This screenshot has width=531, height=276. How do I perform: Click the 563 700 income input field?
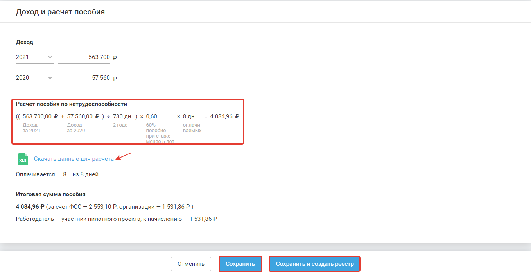[84, 57]
